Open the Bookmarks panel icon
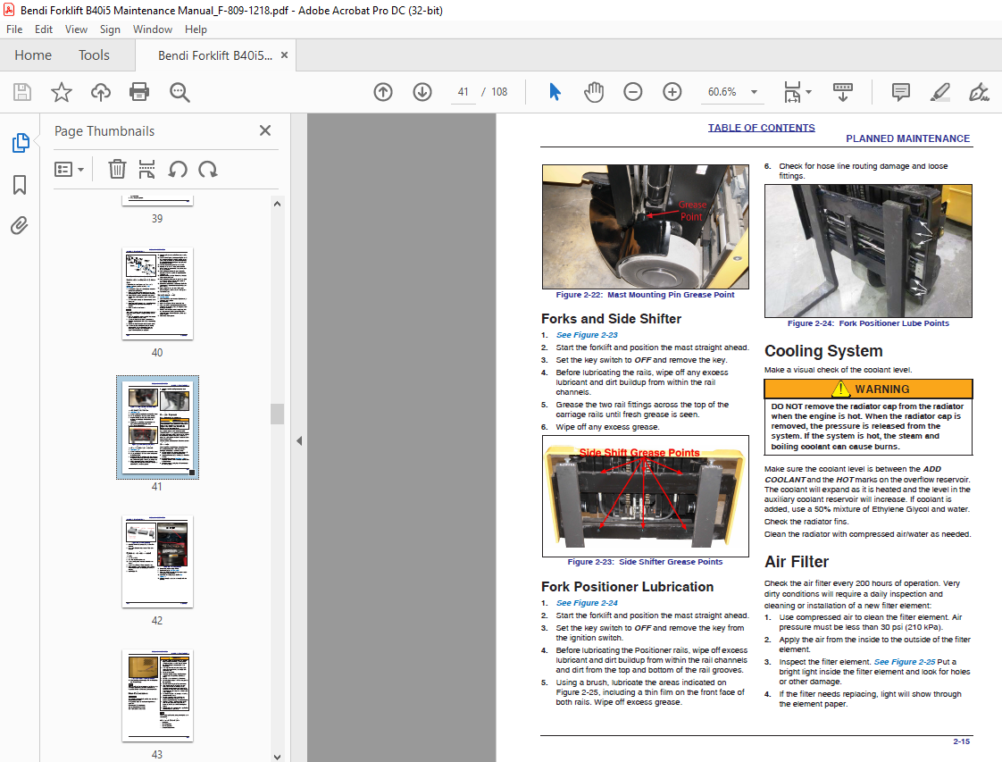 [x=20, y=185]
